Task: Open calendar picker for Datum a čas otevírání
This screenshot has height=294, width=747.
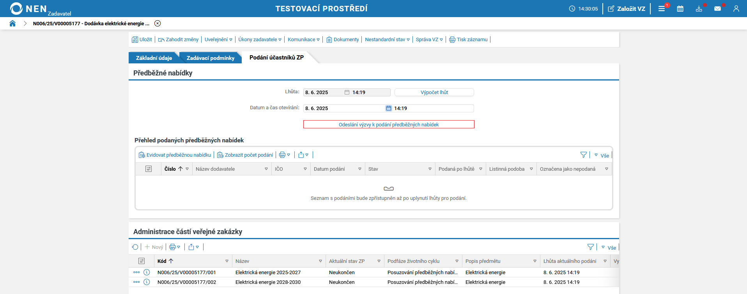Action: click(388, 108)
